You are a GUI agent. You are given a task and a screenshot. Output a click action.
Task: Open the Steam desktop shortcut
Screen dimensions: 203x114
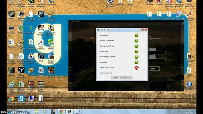click(x=11, y=15)
